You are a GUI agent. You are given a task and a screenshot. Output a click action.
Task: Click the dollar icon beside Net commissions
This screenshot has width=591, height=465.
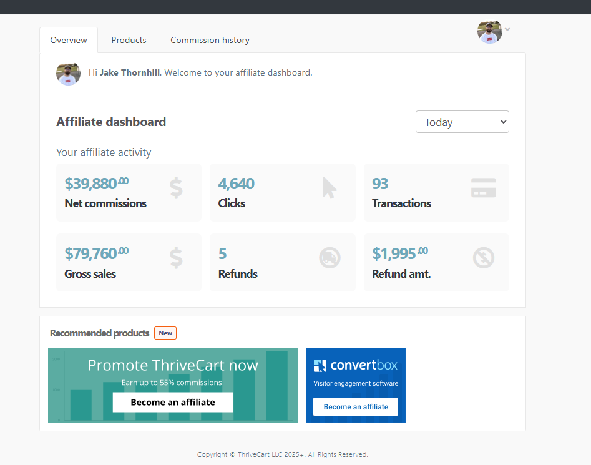tap(176, 188)
